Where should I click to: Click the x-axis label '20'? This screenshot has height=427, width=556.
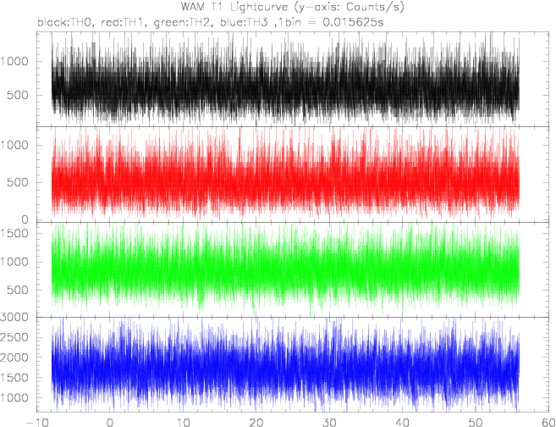(256, 423)
